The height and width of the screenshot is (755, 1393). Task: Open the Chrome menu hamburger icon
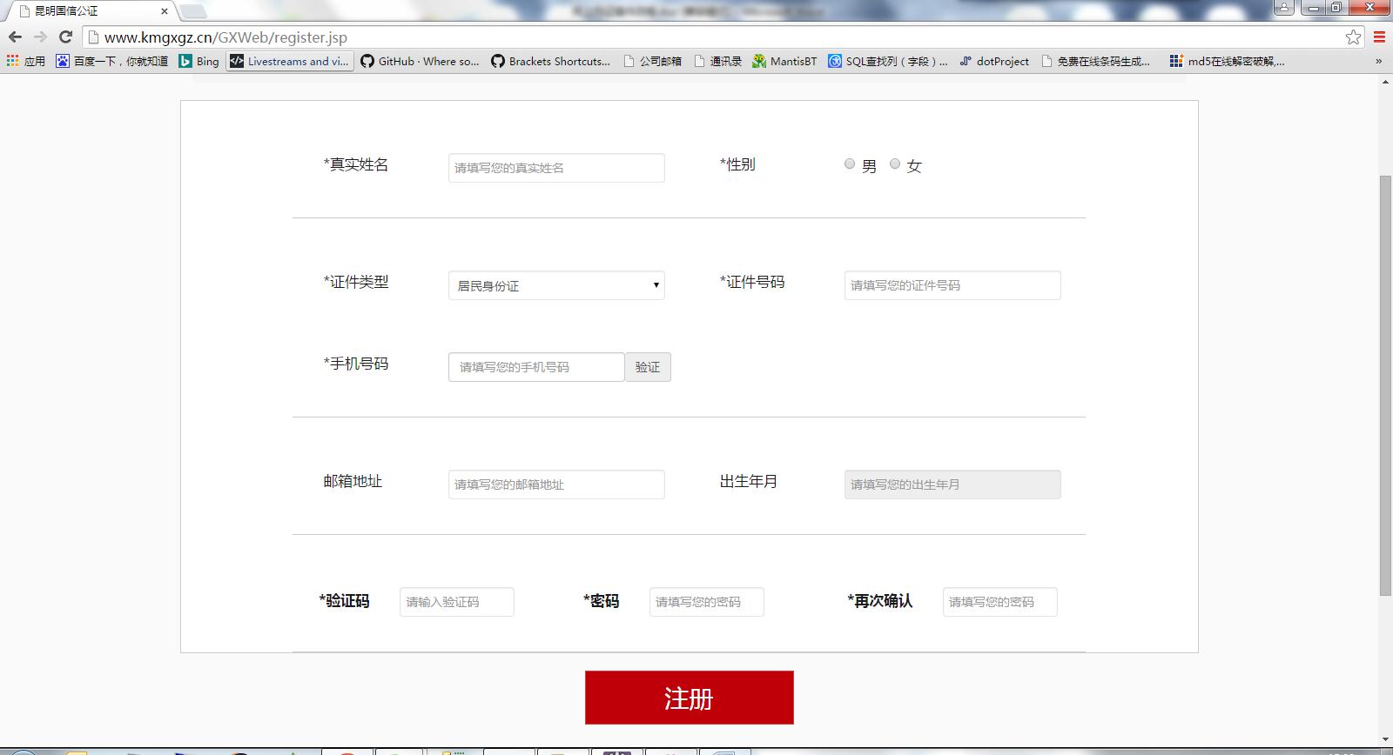click(x=1379, y=37)
